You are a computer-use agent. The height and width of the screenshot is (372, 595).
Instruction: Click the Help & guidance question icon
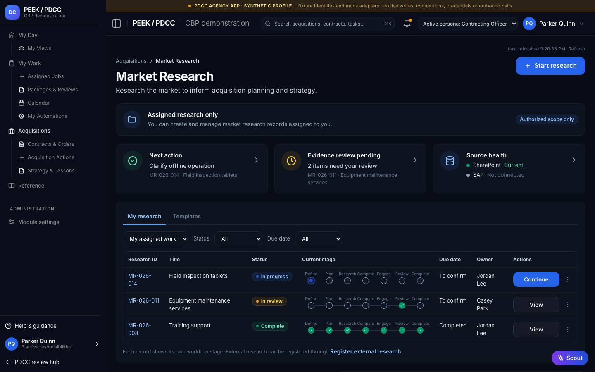(x=8, y=326)
